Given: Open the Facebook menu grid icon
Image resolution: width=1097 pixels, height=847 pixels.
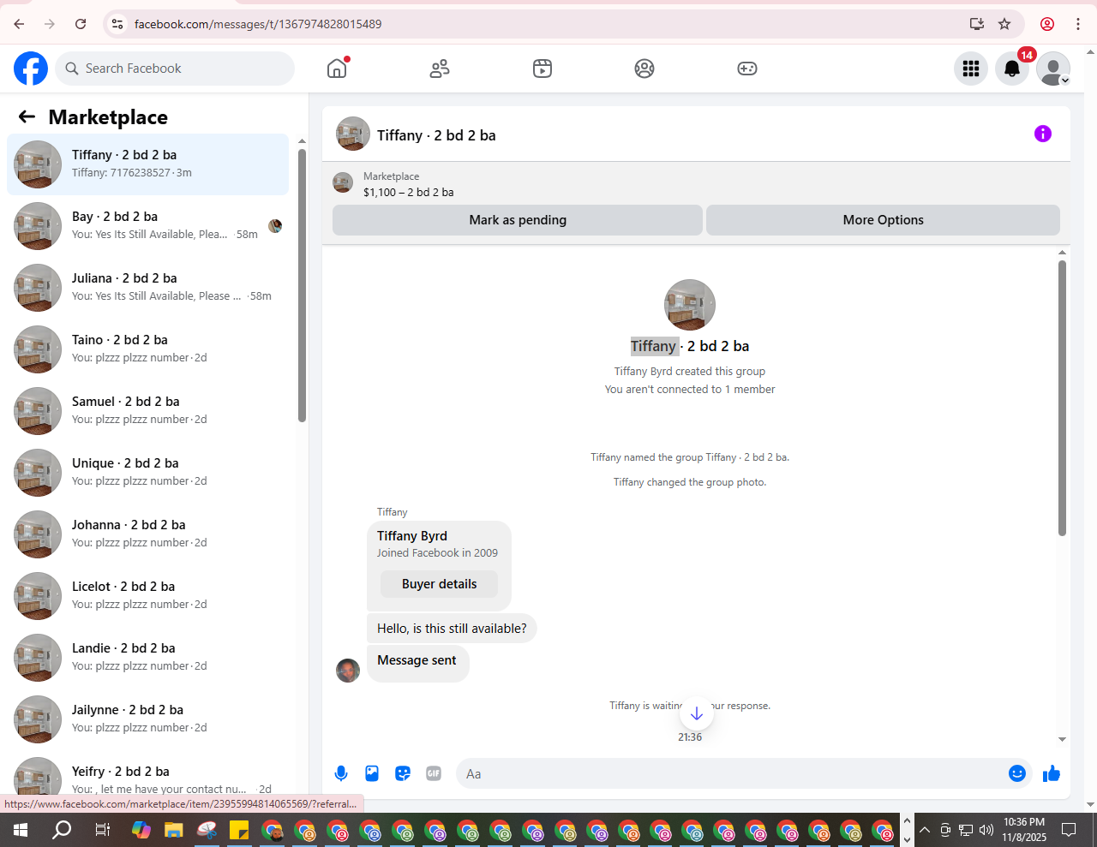Looking at the screenshot, I should point(971,69).
